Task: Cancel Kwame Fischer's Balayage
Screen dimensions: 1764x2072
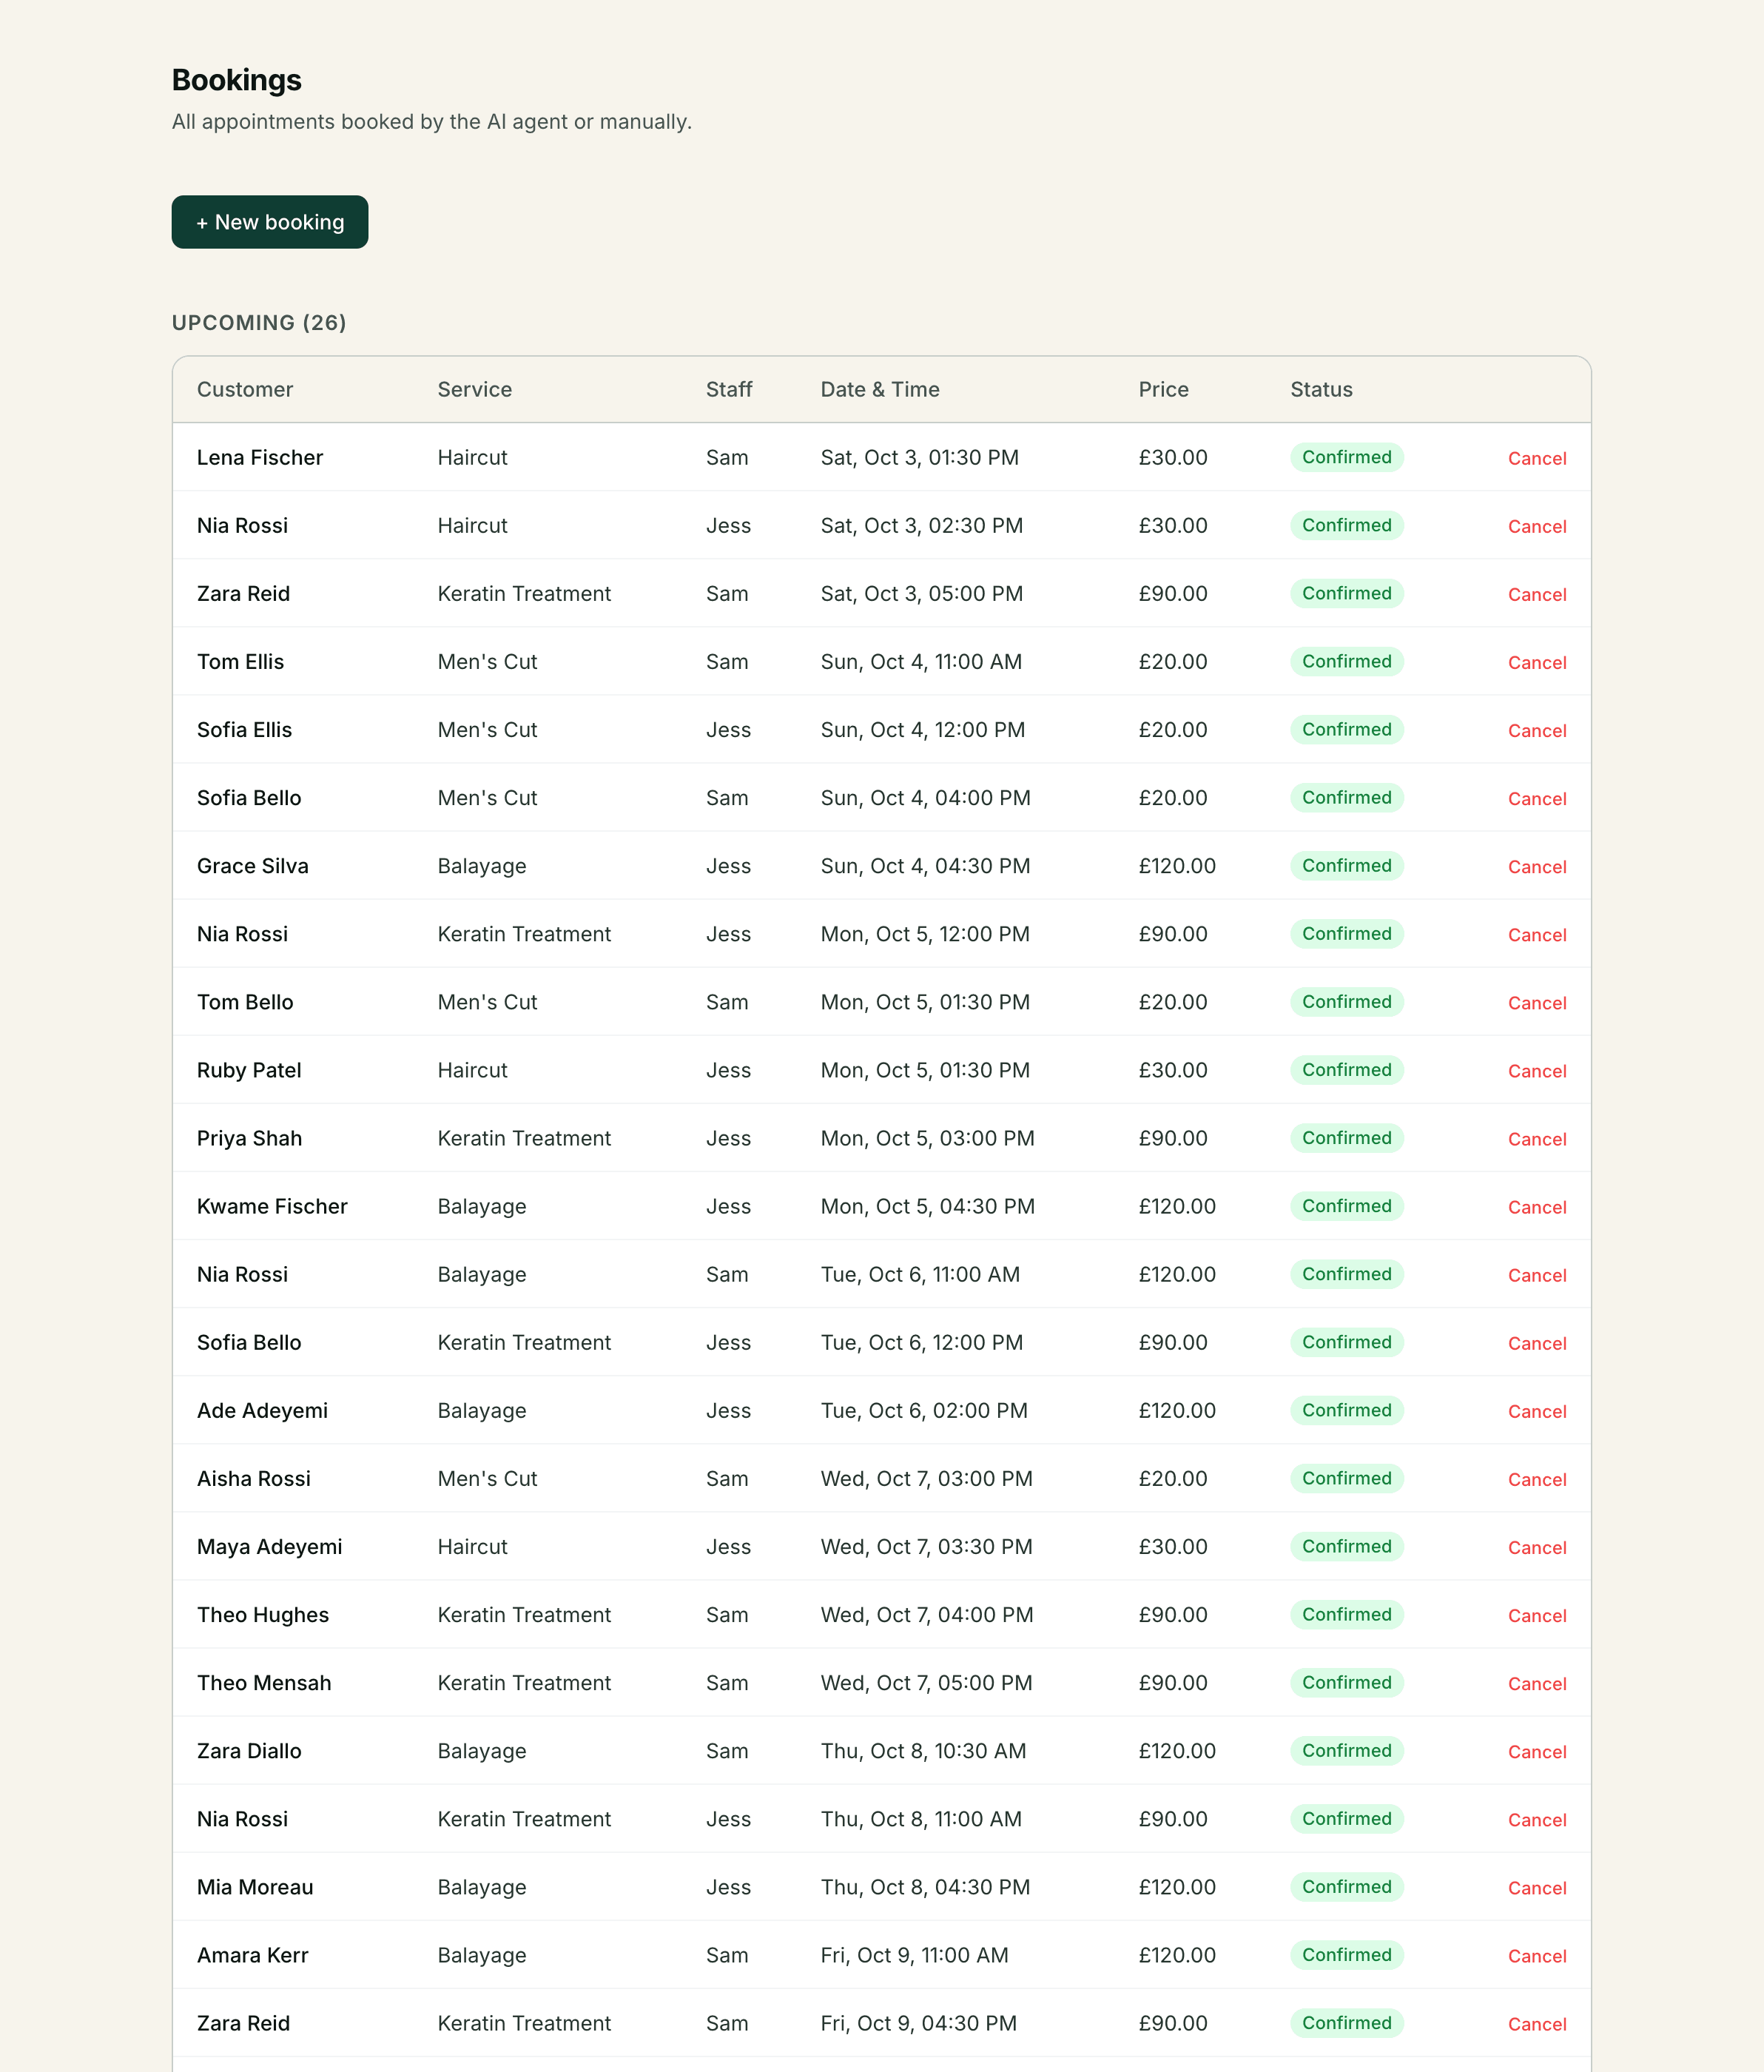Action: 1537,1206
